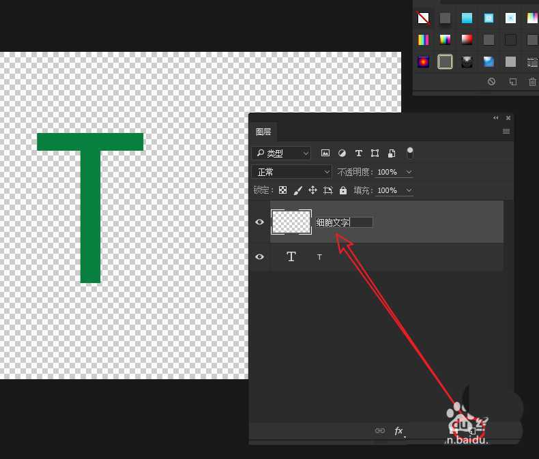
Task: Expand the 不透明度 opacity slider dropdown
Action: coord(409,173)
